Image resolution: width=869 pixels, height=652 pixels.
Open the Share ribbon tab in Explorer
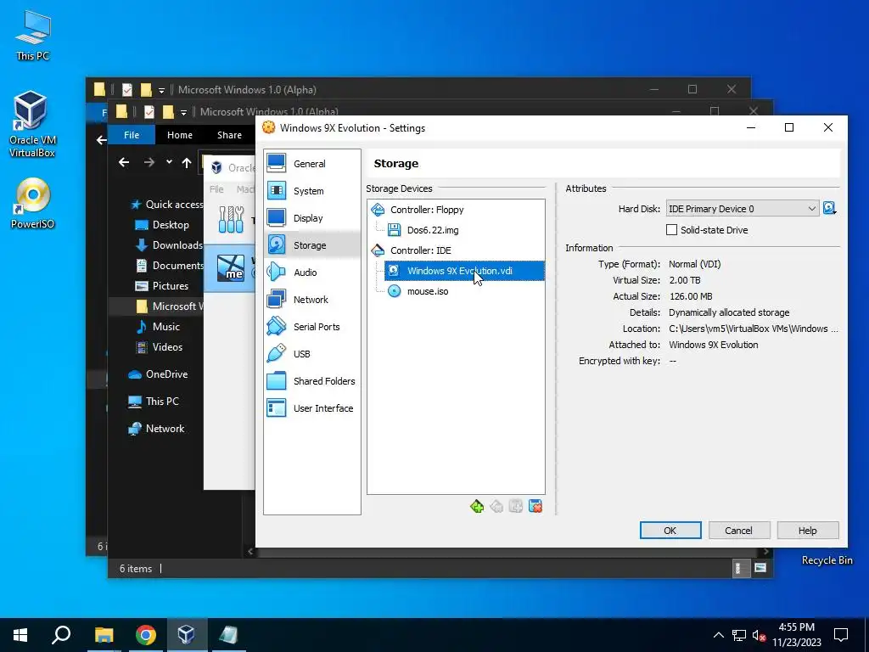pyautogui.click(x=229, y=135)
